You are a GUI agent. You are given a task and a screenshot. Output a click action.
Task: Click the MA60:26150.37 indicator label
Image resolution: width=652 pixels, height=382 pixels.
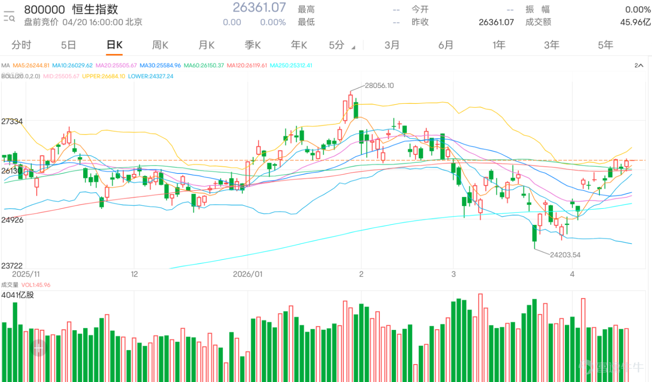tap(204, 66)
